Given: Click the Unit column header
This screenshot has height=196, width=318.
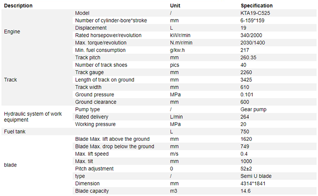Looking at the screenshot, I should tap(175, 6).
